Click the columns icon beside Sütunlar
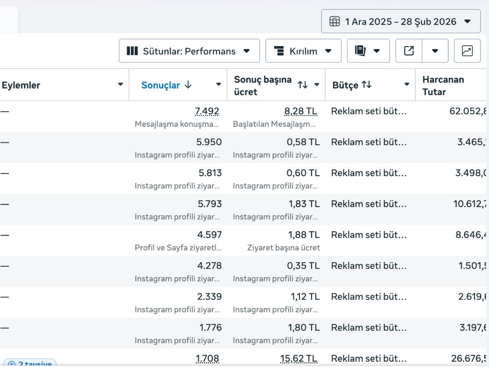489x367 pixels. (132, 51)
